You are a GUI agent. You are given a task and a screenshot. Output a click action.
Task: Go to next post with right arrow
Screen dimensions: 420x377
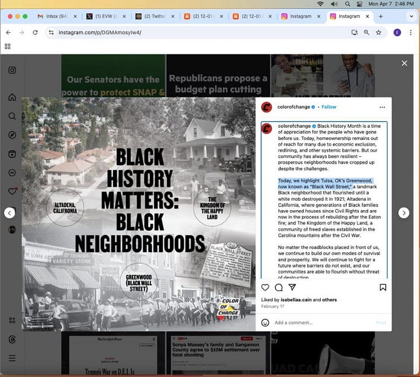(x=404, y=213)
